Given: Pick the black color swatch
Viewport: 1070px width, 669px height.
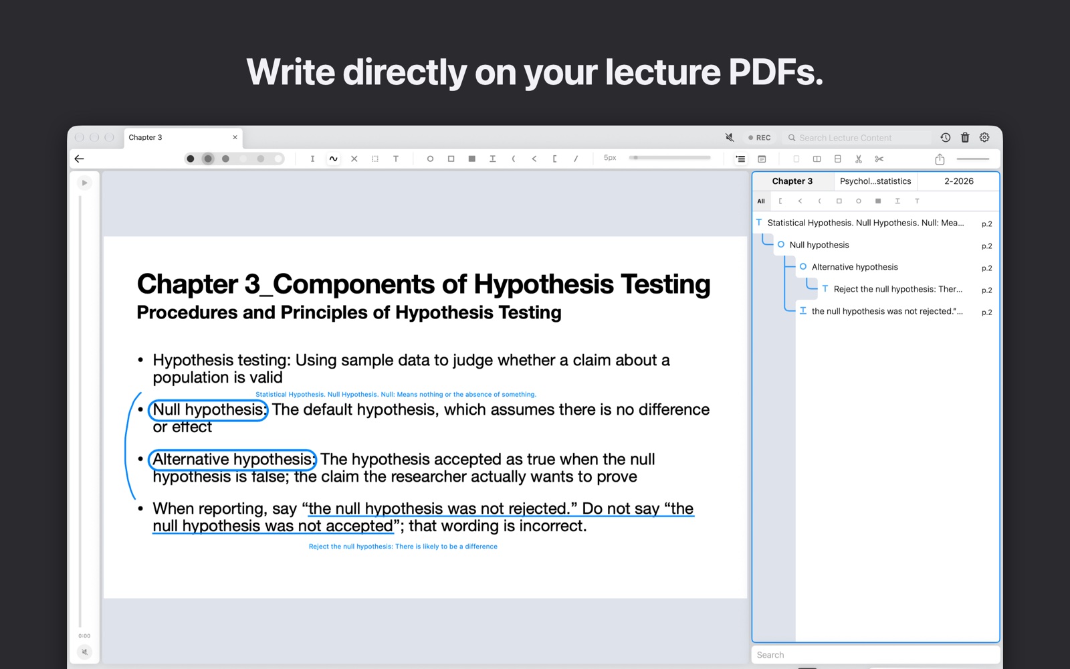Looking at the screenshot, I should pos(191,159).
